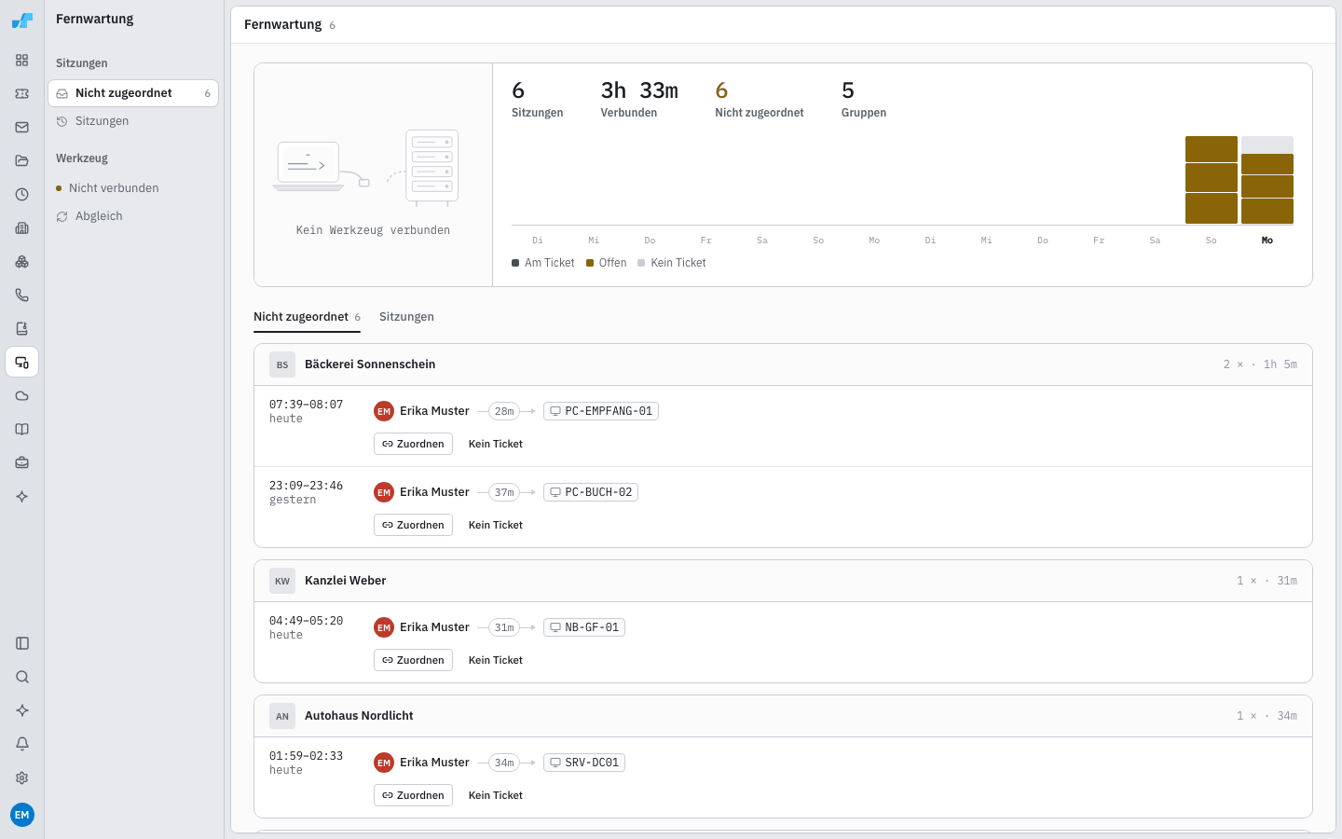
Task: Toggle the 'Am Ticket' chart legend item
Action: point(543,263)
